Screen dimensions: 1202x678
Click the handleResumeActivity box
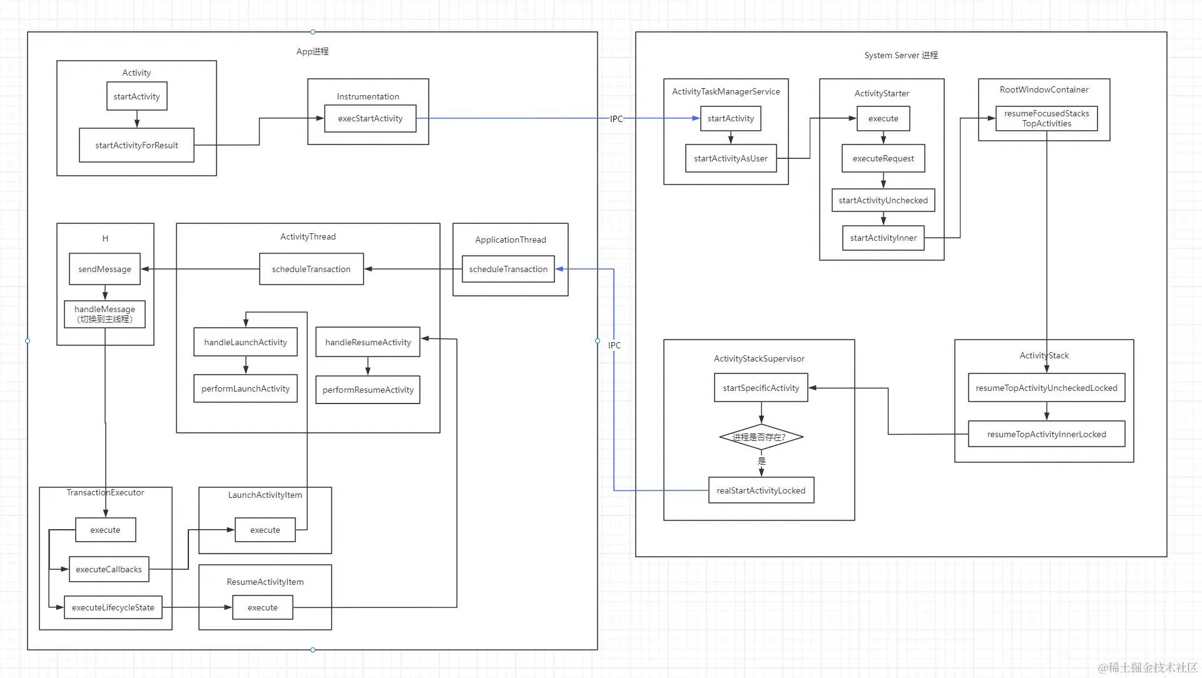click(x=368, y=342)
